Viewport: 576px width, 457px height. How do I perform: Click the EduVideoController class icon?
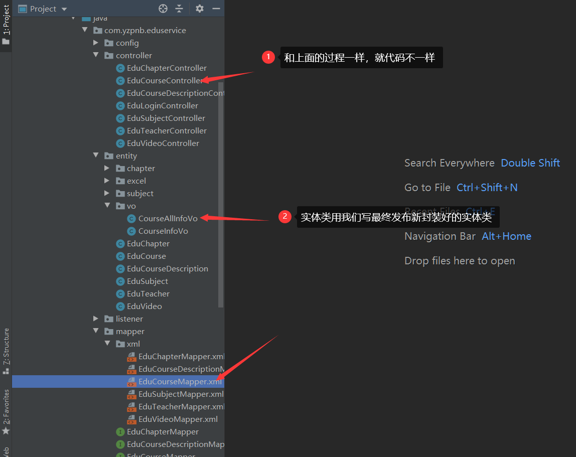pyautogui.click(x=120, y=143)
